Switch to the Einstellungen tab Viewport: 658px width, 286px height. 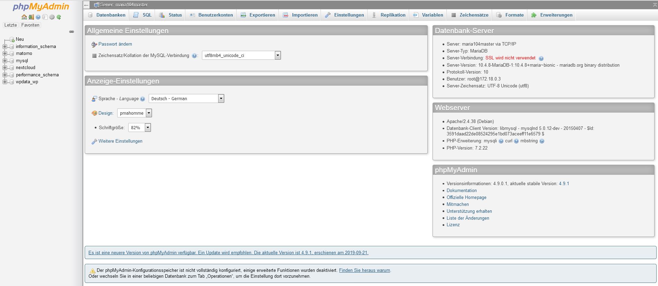coord(344,15)
